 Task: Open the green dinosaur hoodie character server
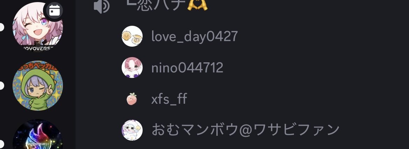tap(37, 85)
